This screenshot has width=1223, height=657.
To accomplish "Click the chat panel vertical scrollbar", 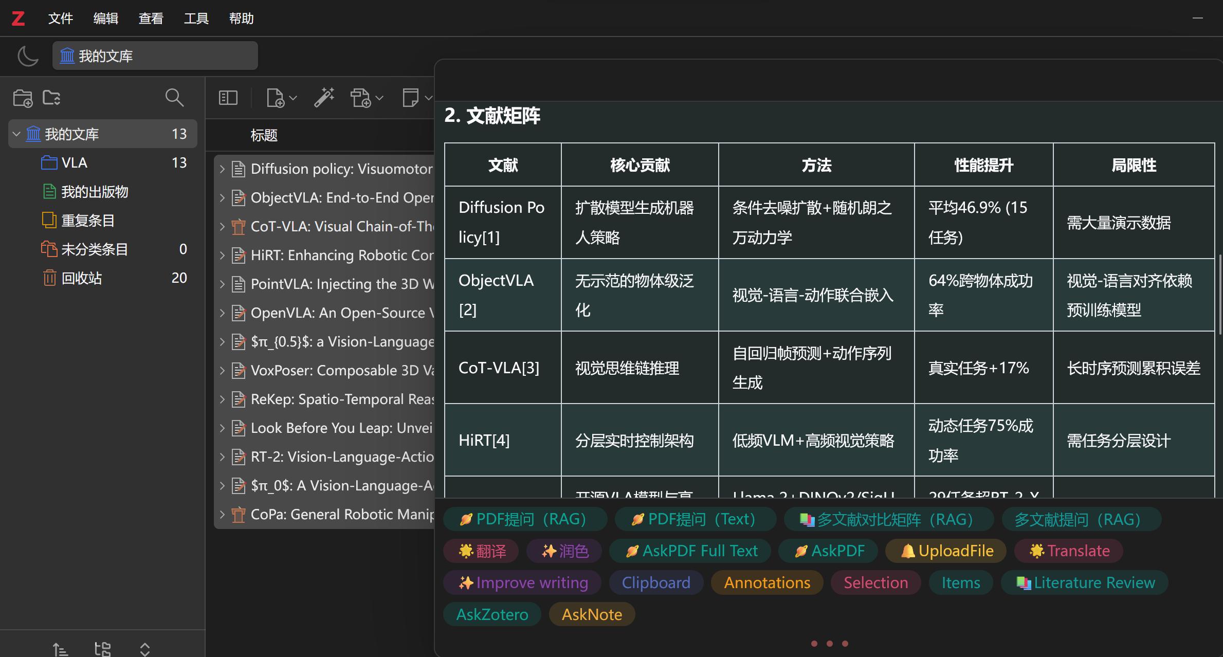I will (1219, 293).
